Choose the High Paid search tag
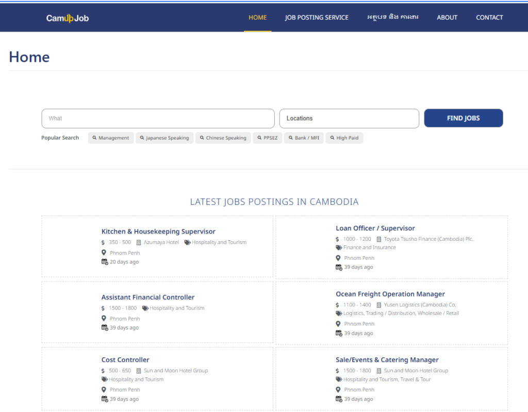The width and height of the screenshot is (528, 412). (344, 138)
